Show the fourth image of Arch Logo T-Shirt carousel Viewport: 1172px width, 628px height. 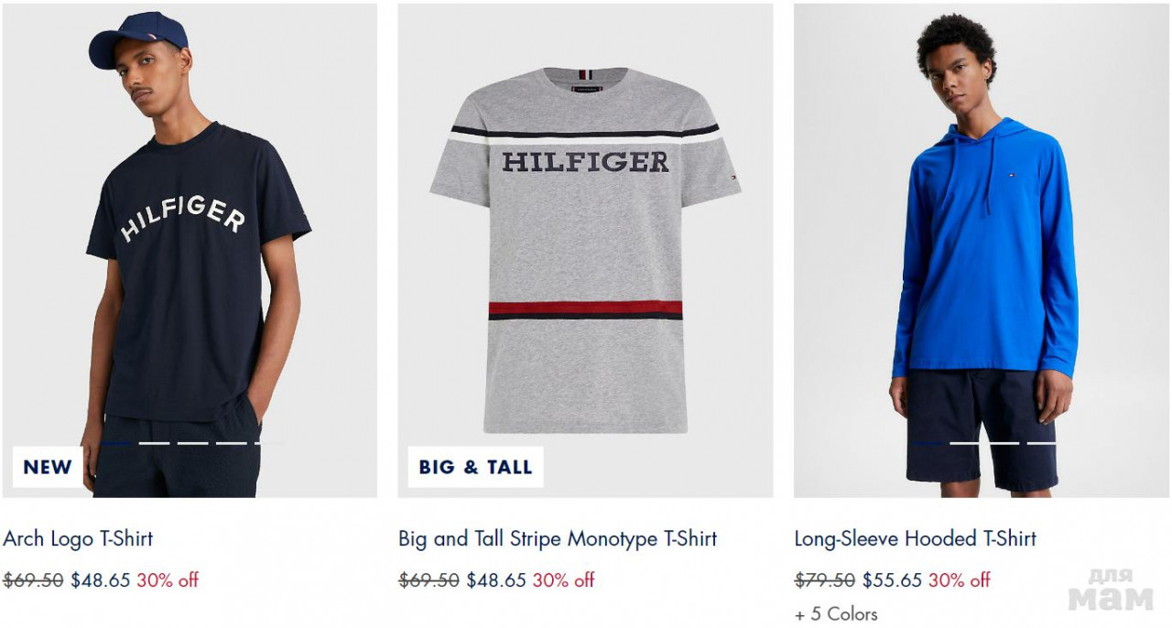coord(232,443)
